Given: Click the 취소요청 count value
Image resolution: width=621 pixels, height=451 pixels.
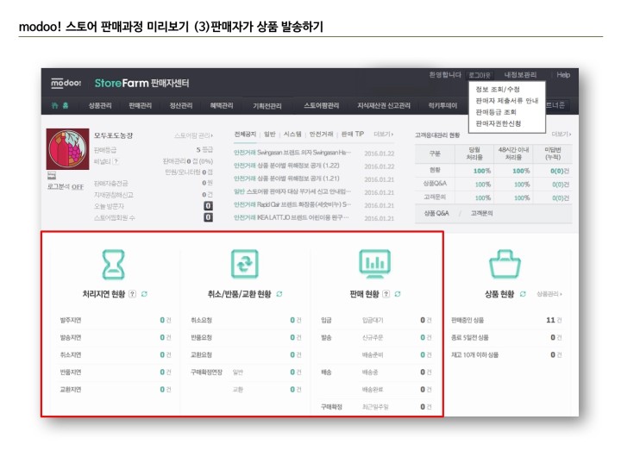Looking at the screenshot, I should pyautogui.click(x=292, y=320).
